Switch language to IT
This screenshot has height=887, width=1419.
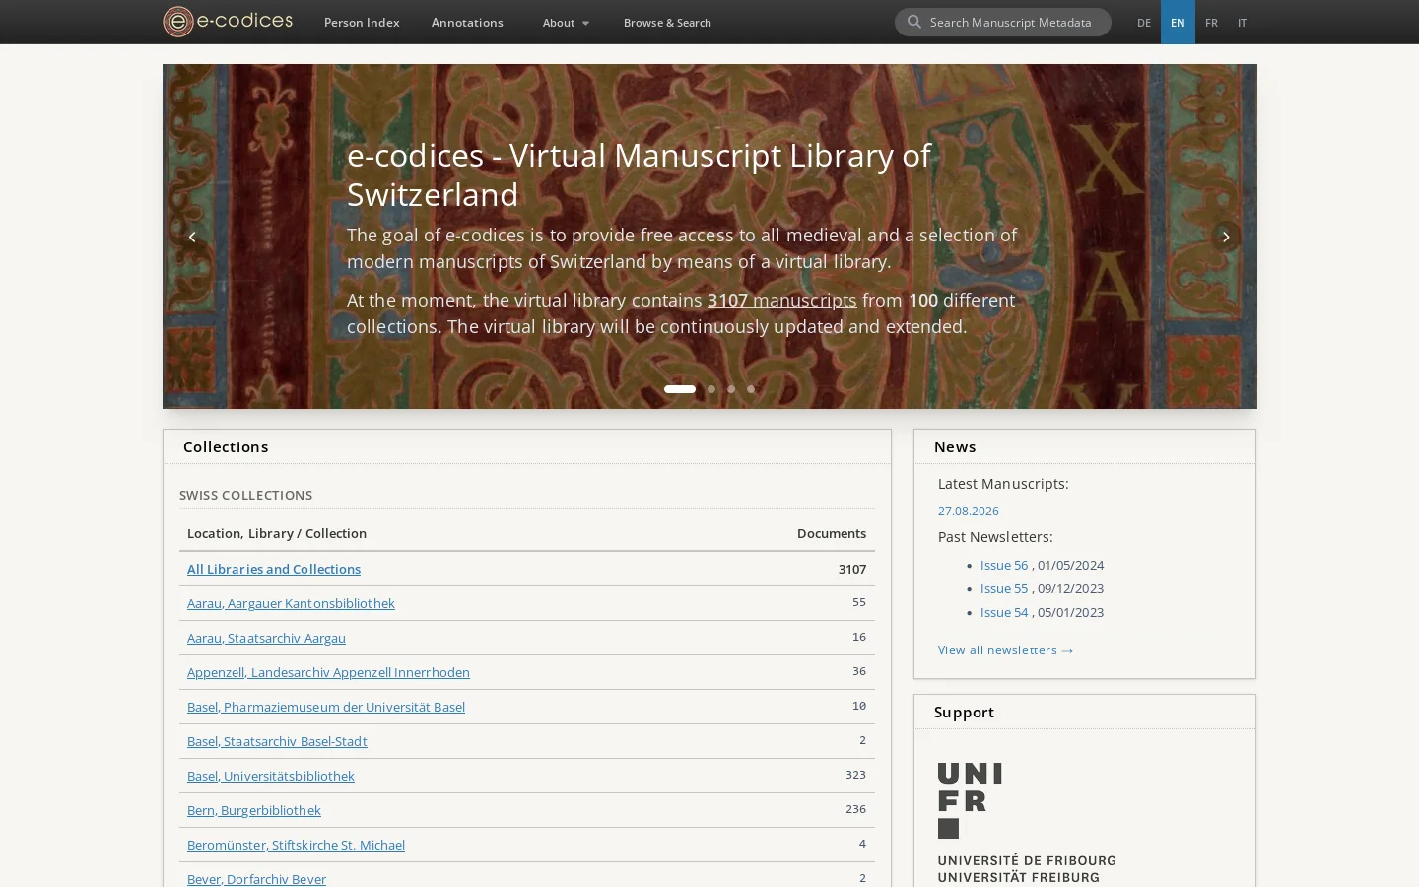1242,22
